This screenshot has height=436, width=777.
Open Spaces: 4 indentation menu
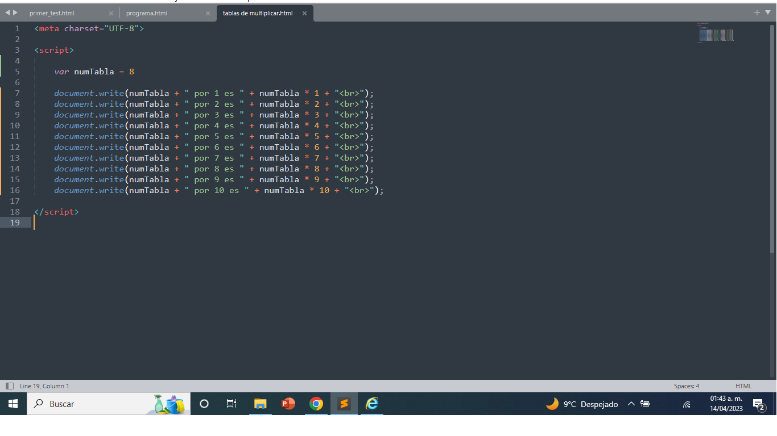687,386
